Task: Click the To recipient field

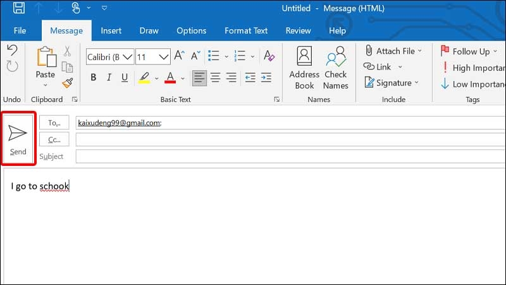Action: 290,123
